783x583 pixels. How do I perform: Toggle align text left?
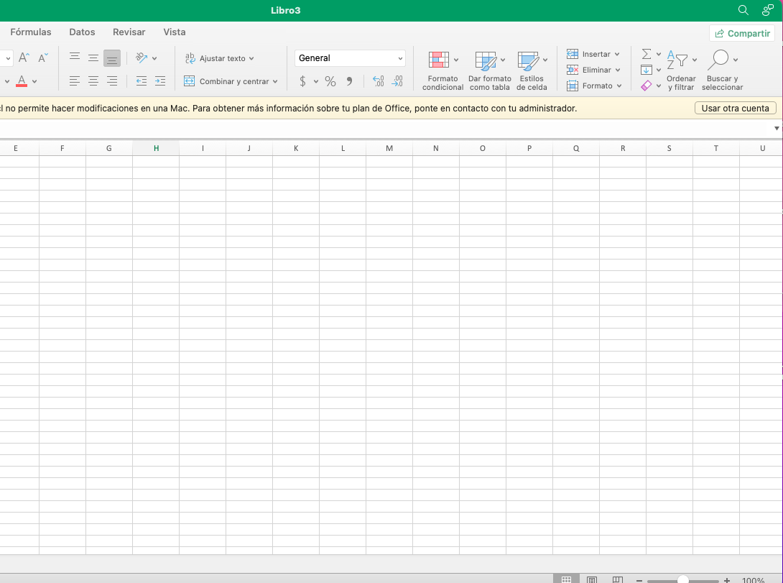75,81
